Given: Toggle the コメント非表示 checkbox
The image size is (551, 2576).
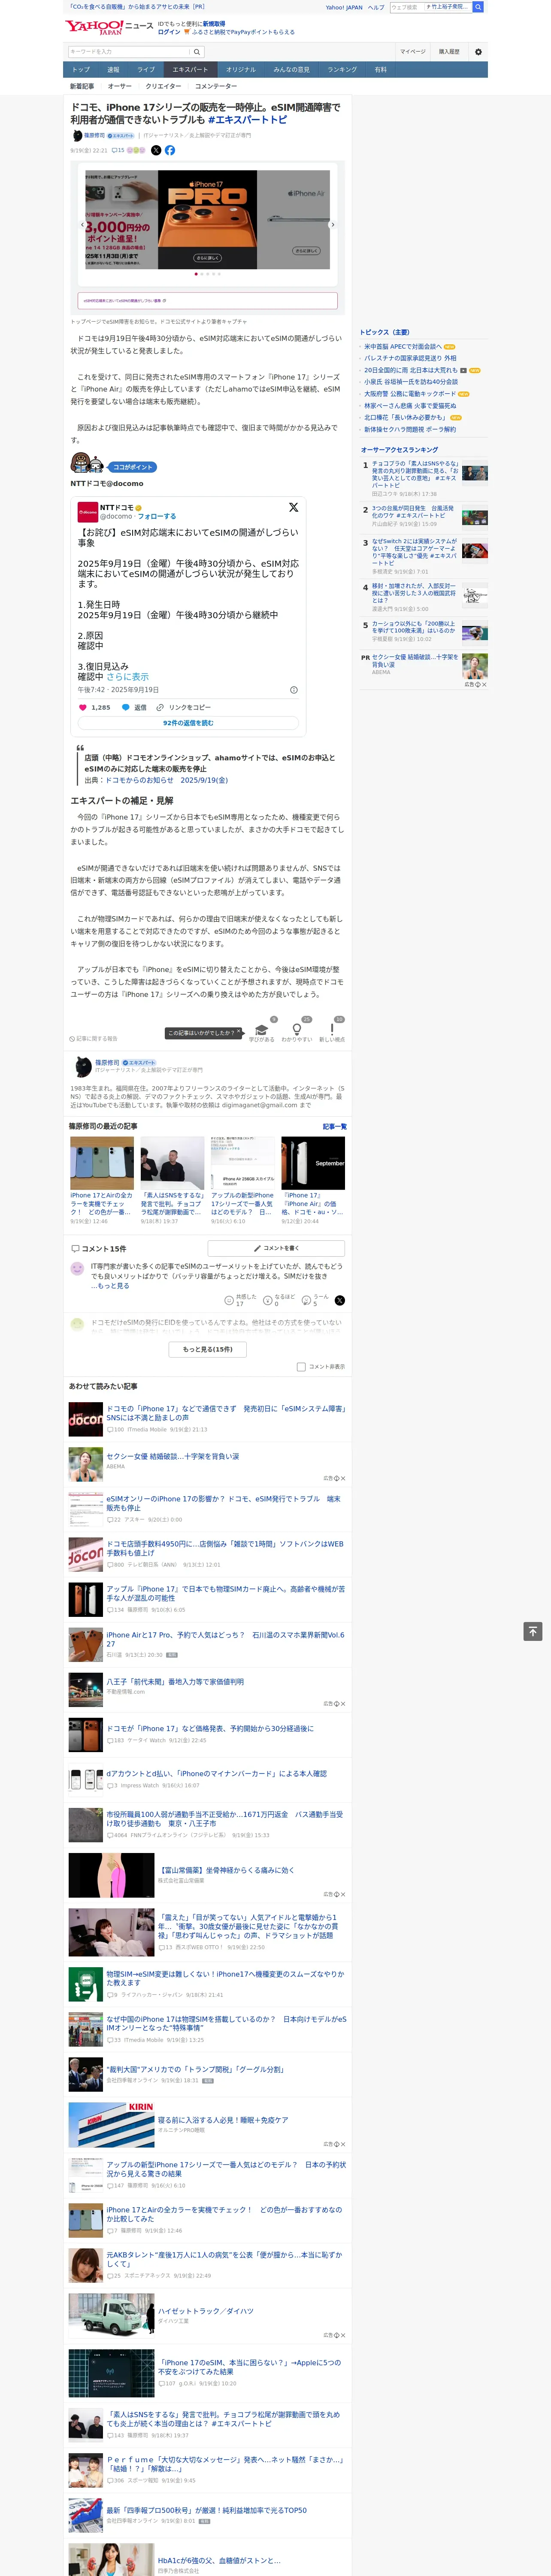Looking at the screenshot, I should tap(301, 1366).
